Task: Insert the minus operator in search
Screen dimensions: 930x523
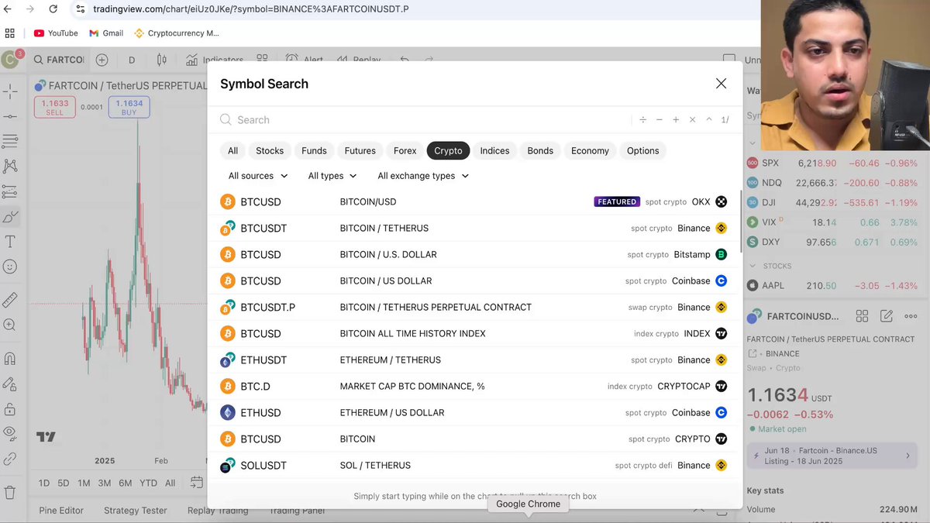Action: [x=660, y=120]
